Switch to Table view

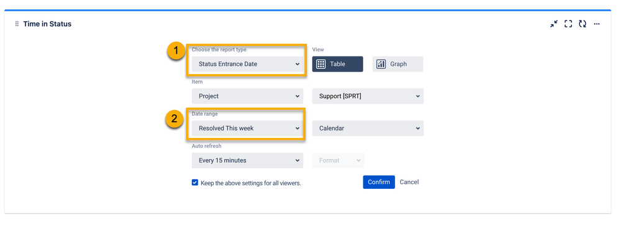coord(337,64)
